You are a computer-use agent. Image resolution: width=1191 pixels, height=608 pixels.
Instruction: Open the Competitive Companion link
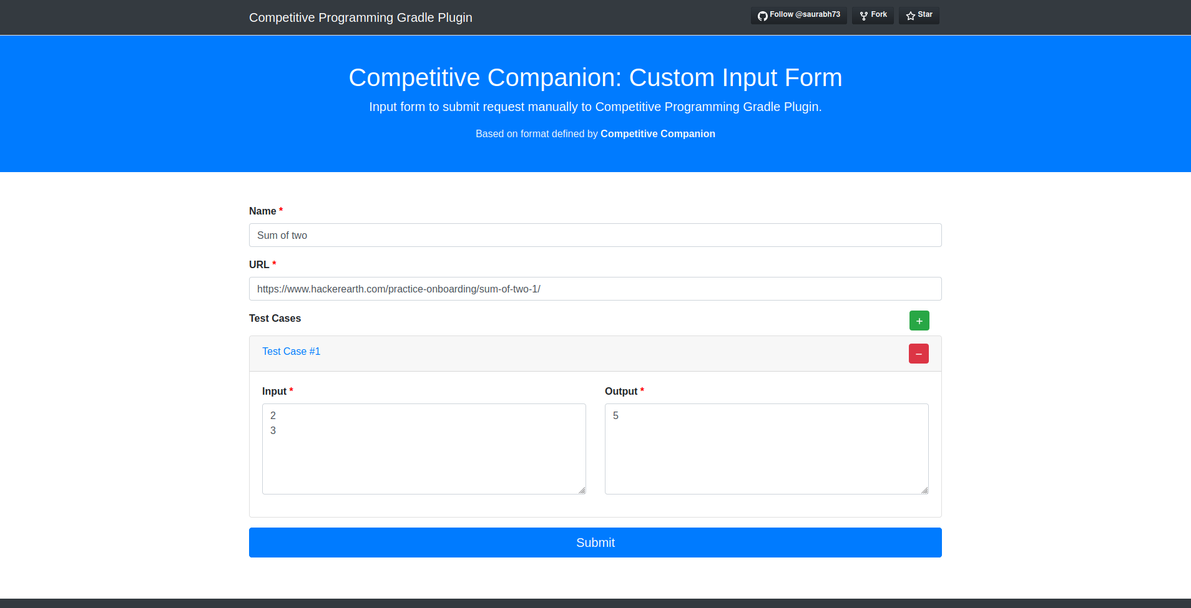pos(658,133)
